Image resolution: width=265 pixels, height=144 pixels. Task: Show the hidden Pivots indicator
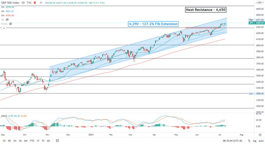tap(11, 24)
